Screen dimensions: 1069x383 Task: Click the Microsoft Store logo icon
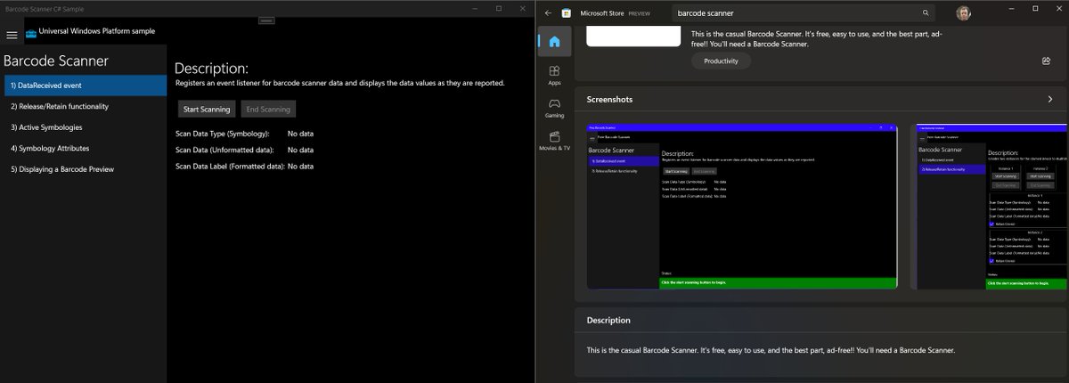[566, 13]
